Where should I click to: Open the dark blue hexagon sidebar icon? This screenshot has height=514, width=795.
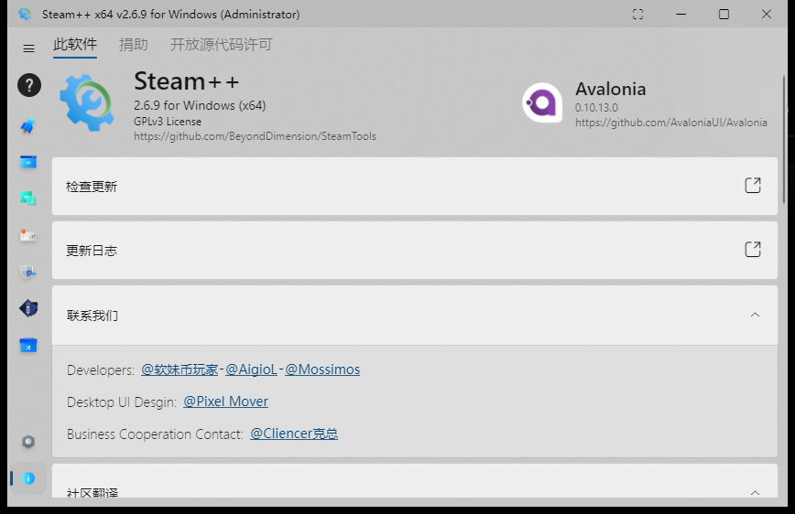(28, 308)
